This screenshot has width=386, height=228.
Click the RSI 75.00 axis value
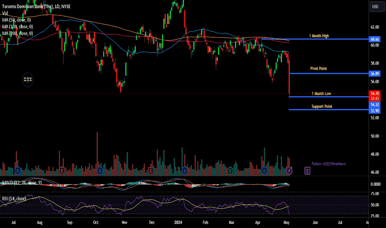(375, 194)
